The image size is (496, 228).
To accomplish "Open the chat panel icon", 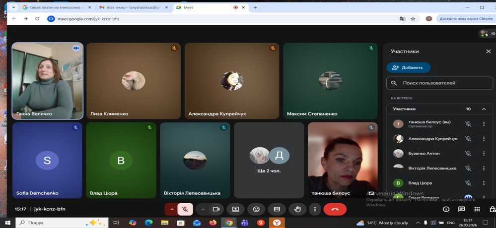I will (x=461, y=210).
